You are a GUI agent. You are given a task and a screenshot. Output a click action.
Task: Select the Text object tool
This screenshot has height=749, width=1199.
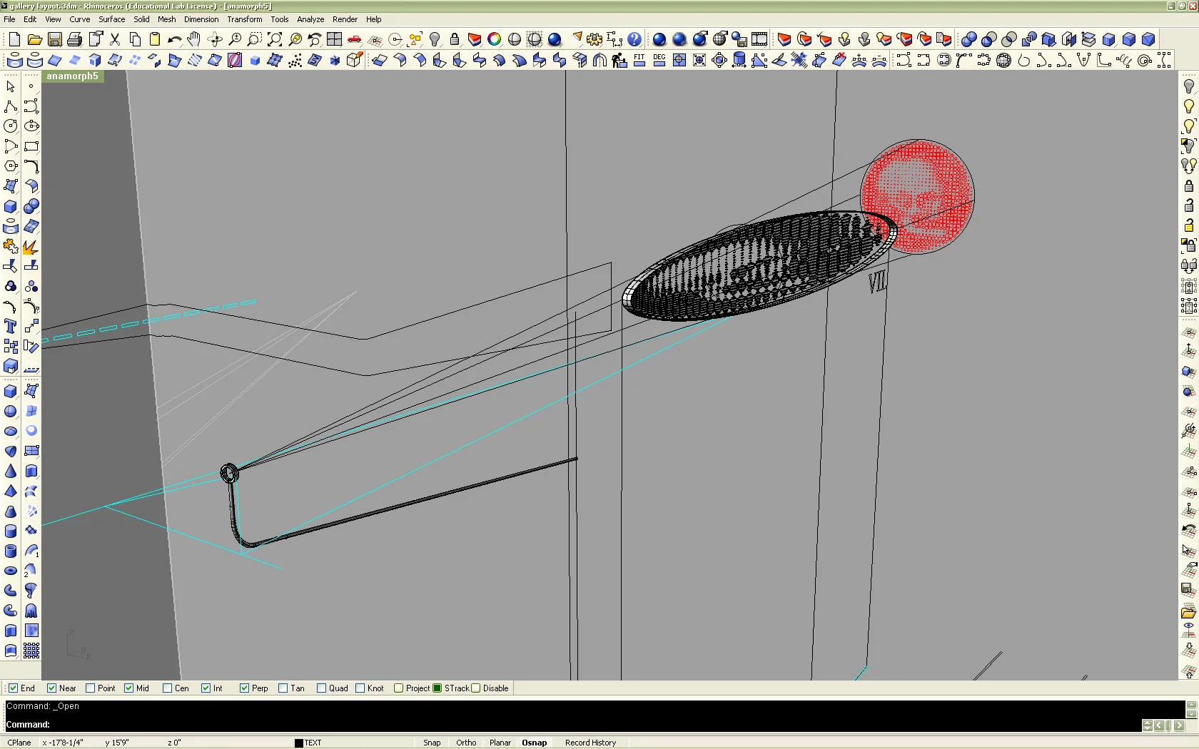11,327
